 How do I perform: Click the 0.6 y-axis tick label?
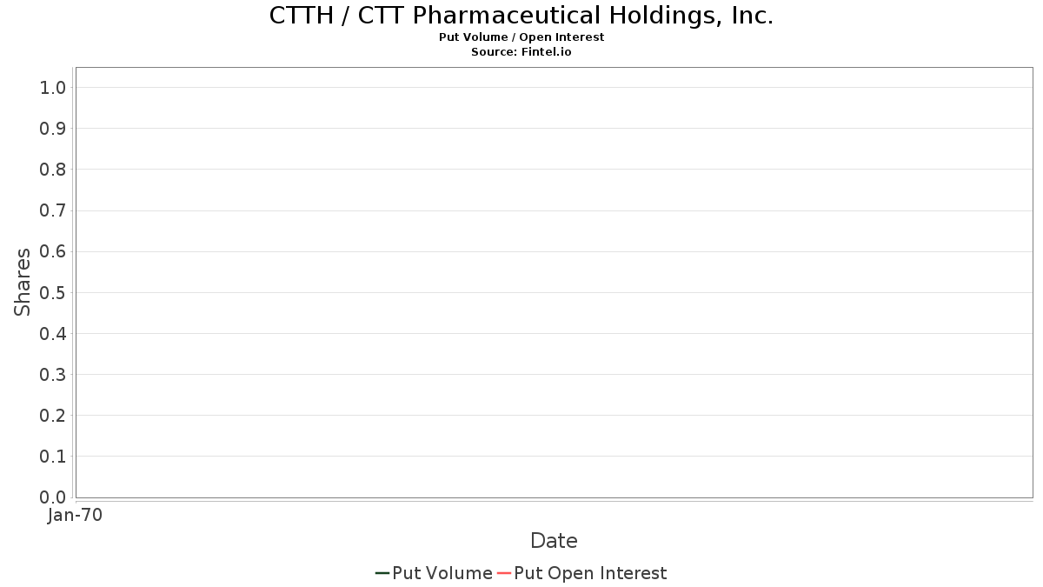(x=53, y=251)
